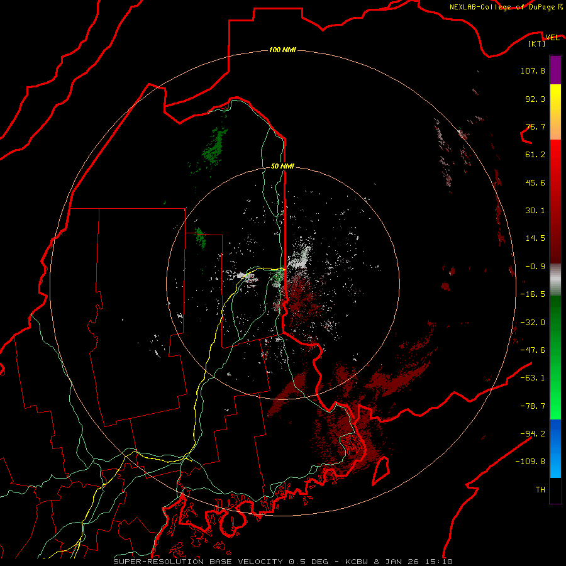The height and width of the screenshot is (566, 566).
Task: Select the 107.8 velocity scale value
Action: pyautogui.click(x=533, y=70)
